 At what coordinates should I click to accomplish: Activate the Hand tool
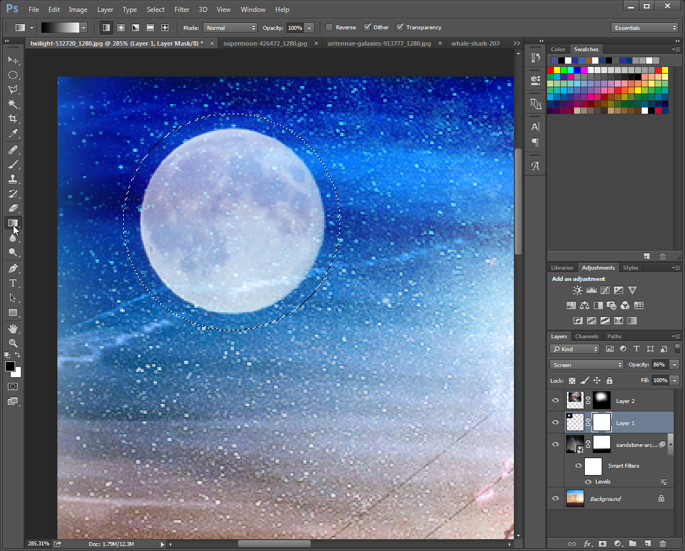pos(12,328)
